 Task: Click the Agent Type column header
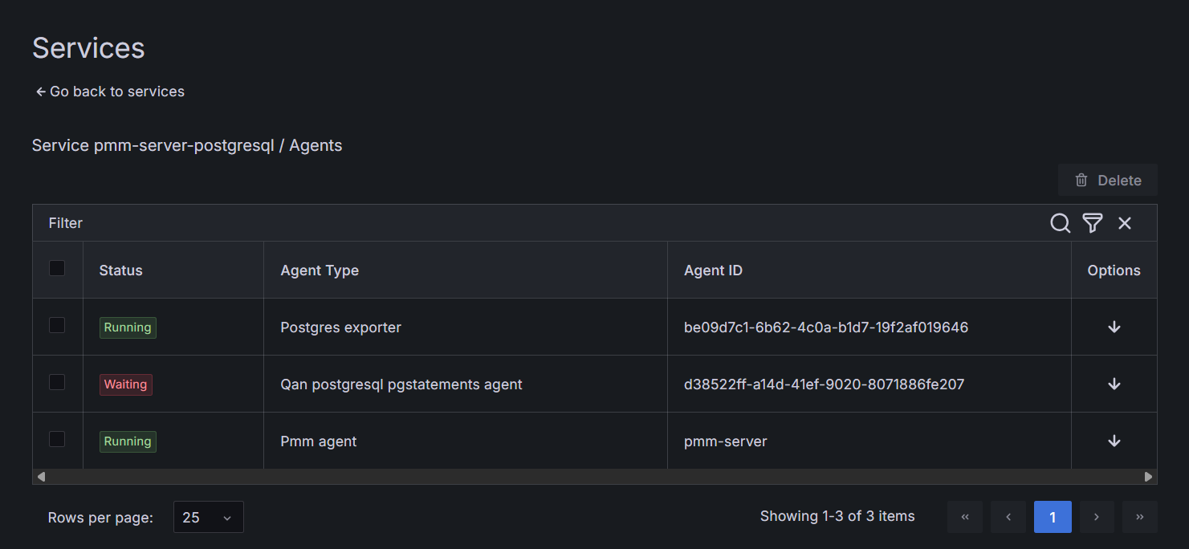[x=466, y=270]
